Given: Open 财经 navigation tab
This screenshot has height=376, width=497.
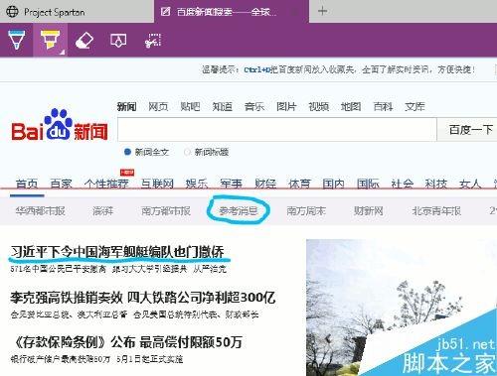Looking at the screenshot, I should pos(265,184).
